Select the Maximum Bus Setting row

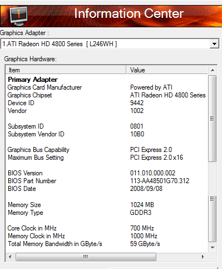[x=107, y=158]
